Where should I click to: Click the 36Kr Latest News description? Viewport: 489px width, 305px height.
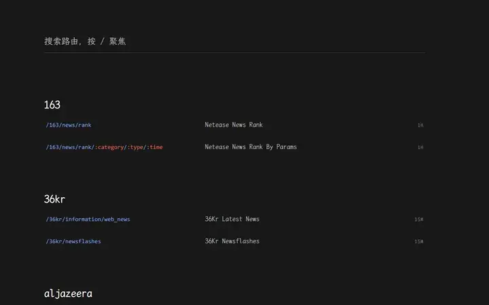coord(232,219)
